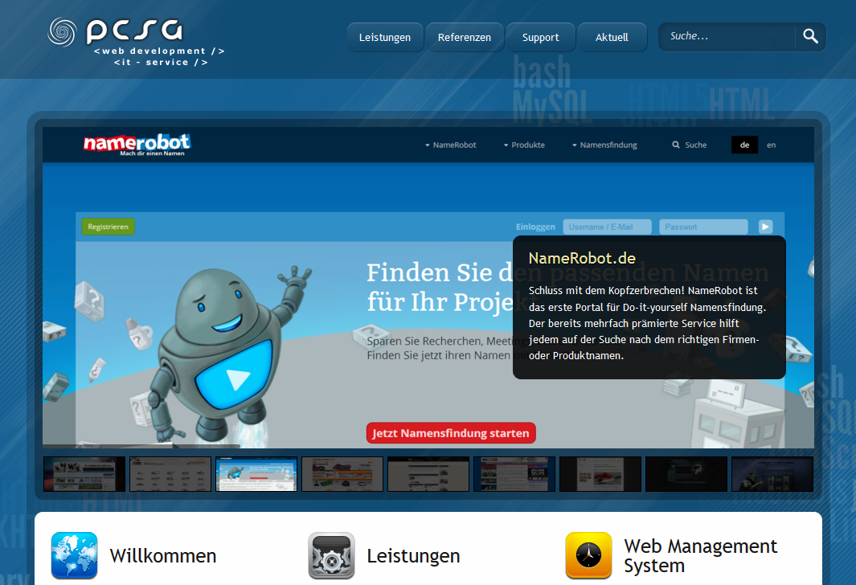Open the Willkommen globe icon
The height and width of the screenshot is (585, 856).
[74, 555]
